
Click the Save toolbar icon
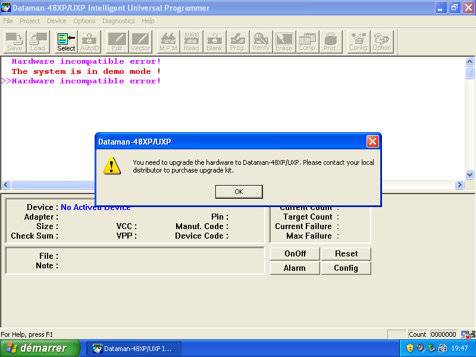coord(15,42)
